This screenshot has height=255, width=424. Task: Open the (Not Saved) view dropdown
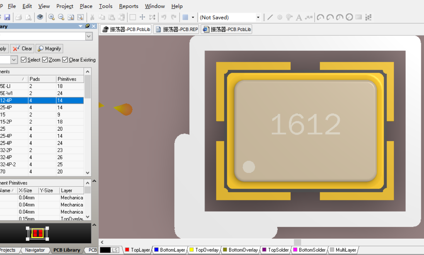click(258, 17)
